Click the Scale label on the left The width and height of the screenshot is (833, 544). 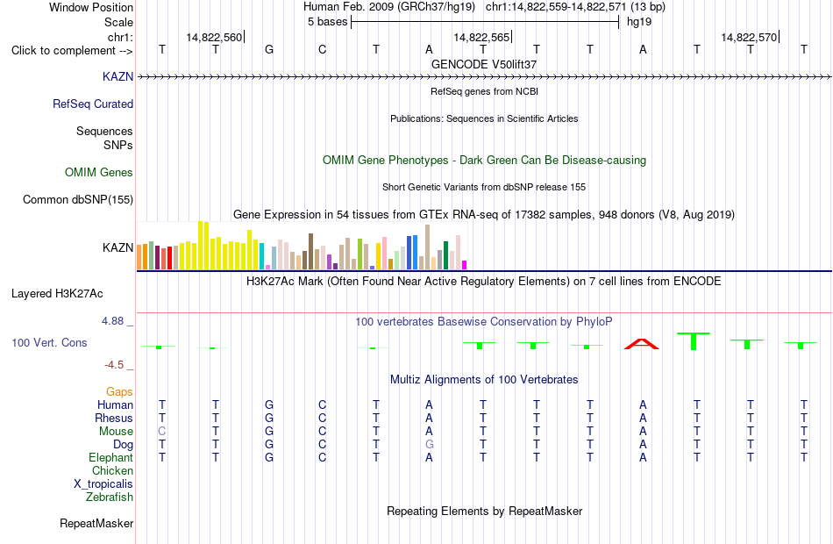(x=118, y=22)
